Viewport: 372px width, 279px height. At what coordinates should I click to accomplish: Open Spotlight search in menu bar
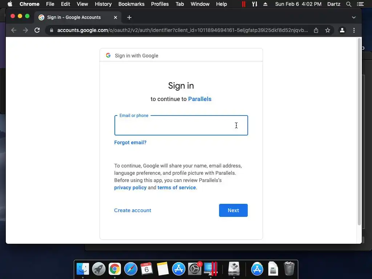coord(348,4)
